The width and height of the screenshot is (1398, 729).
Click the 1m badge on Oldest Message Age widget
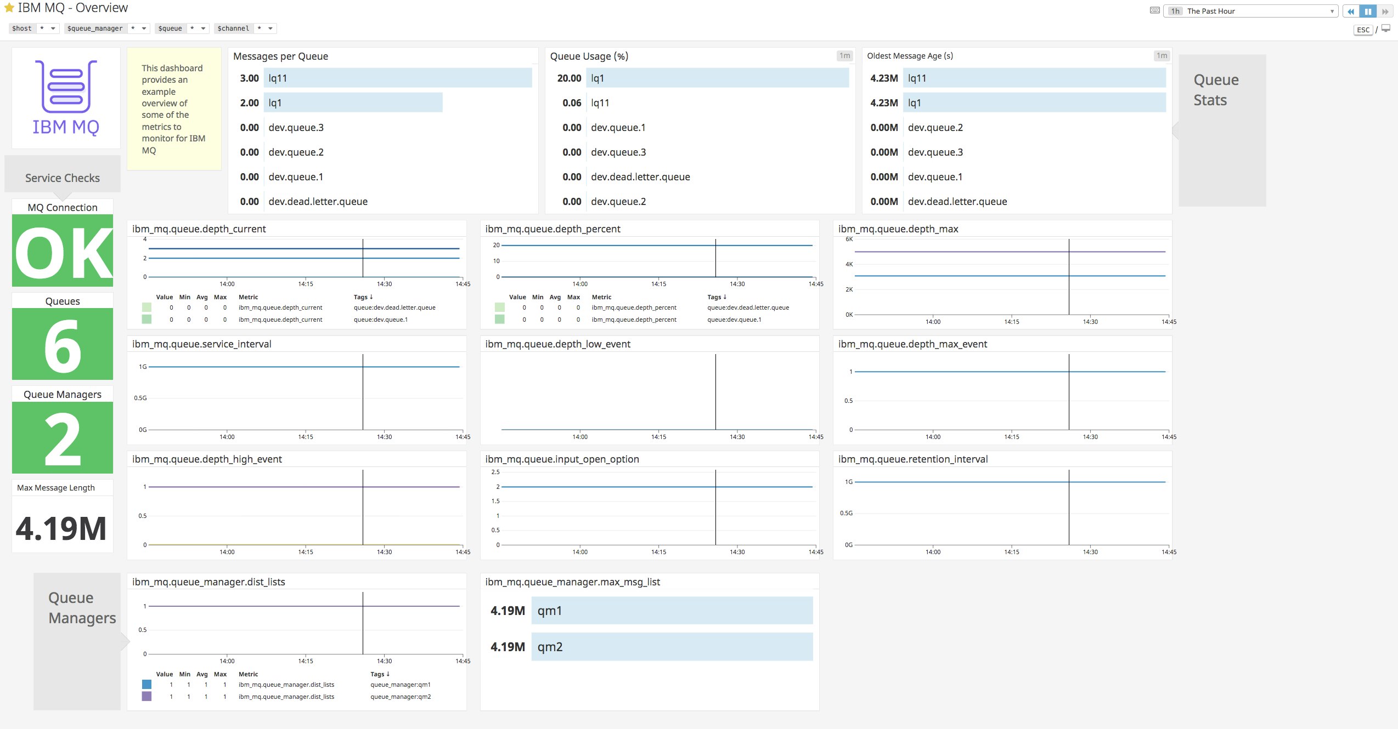click(x=1162, y=55)
